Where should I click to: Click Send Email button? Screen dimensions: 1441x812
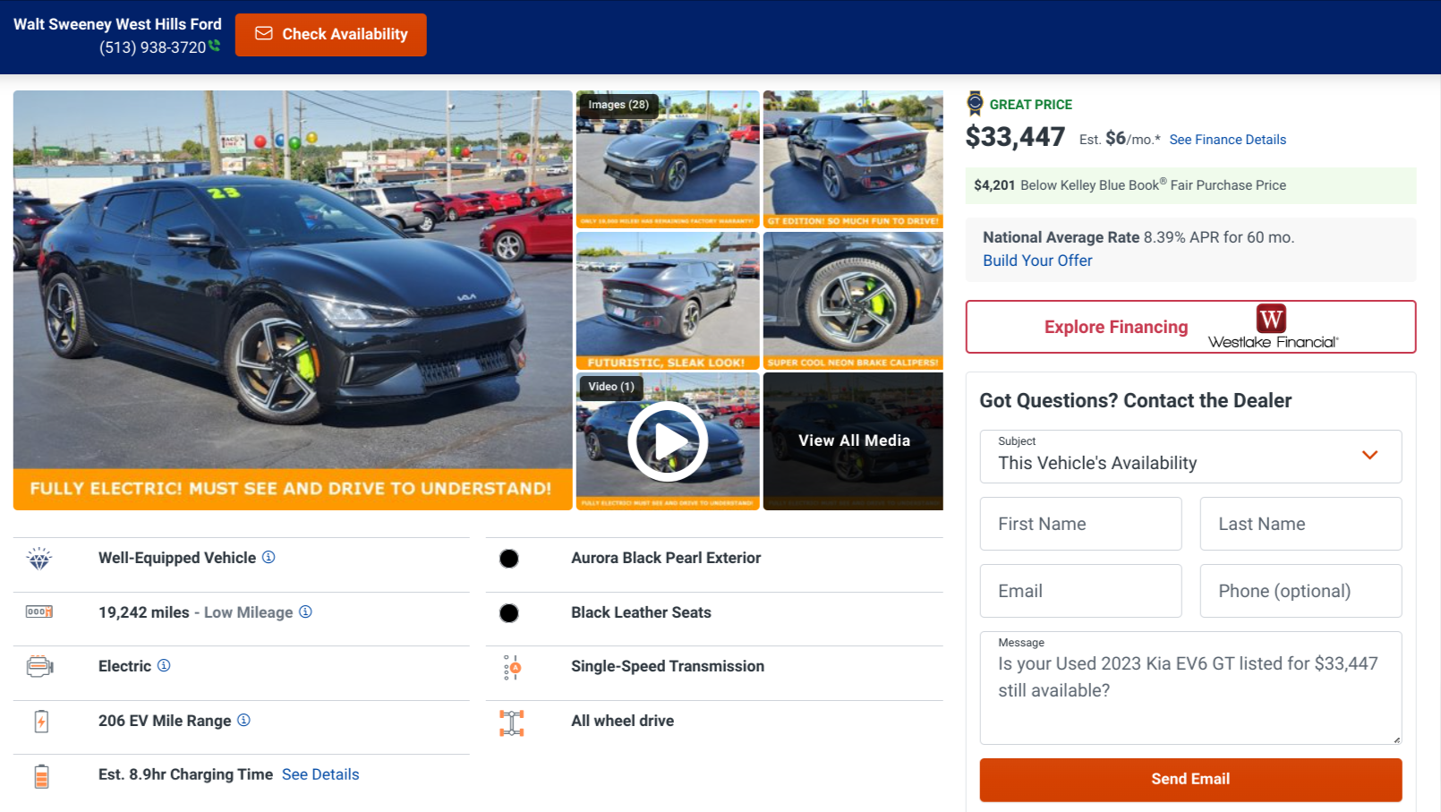[x=1190, y=779]
